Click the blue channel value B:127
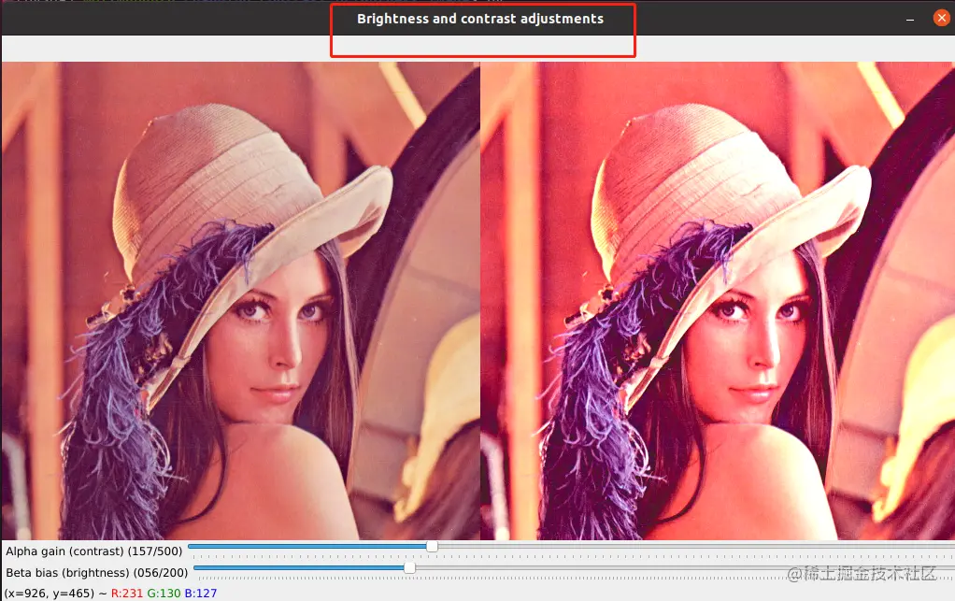This screenshot has height=601, width=955. click(200, 594)
